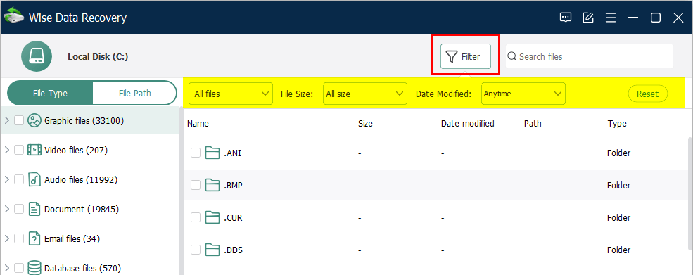Expand the Graphic files tree node
The image size is (693, 275).
click(x=6, y=120)
